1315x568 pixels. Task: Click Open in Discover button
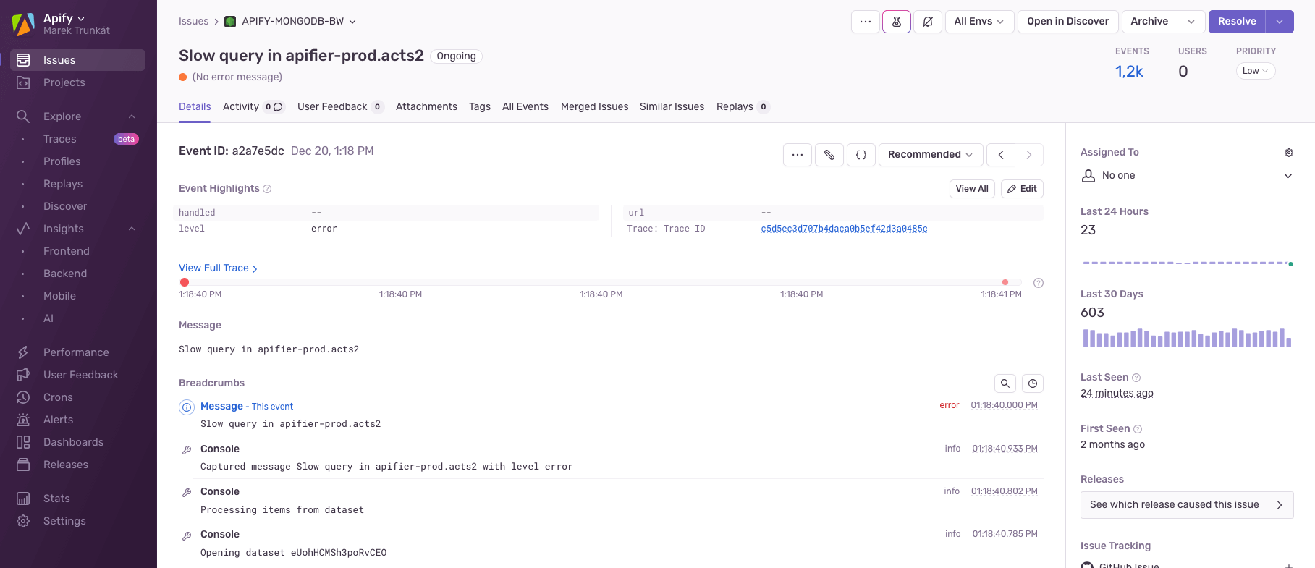(1068, 22)
